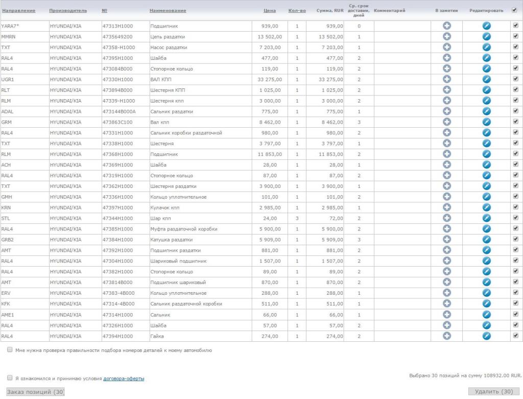Add Гайка 47394H1000 to notes

pos(446,336)
